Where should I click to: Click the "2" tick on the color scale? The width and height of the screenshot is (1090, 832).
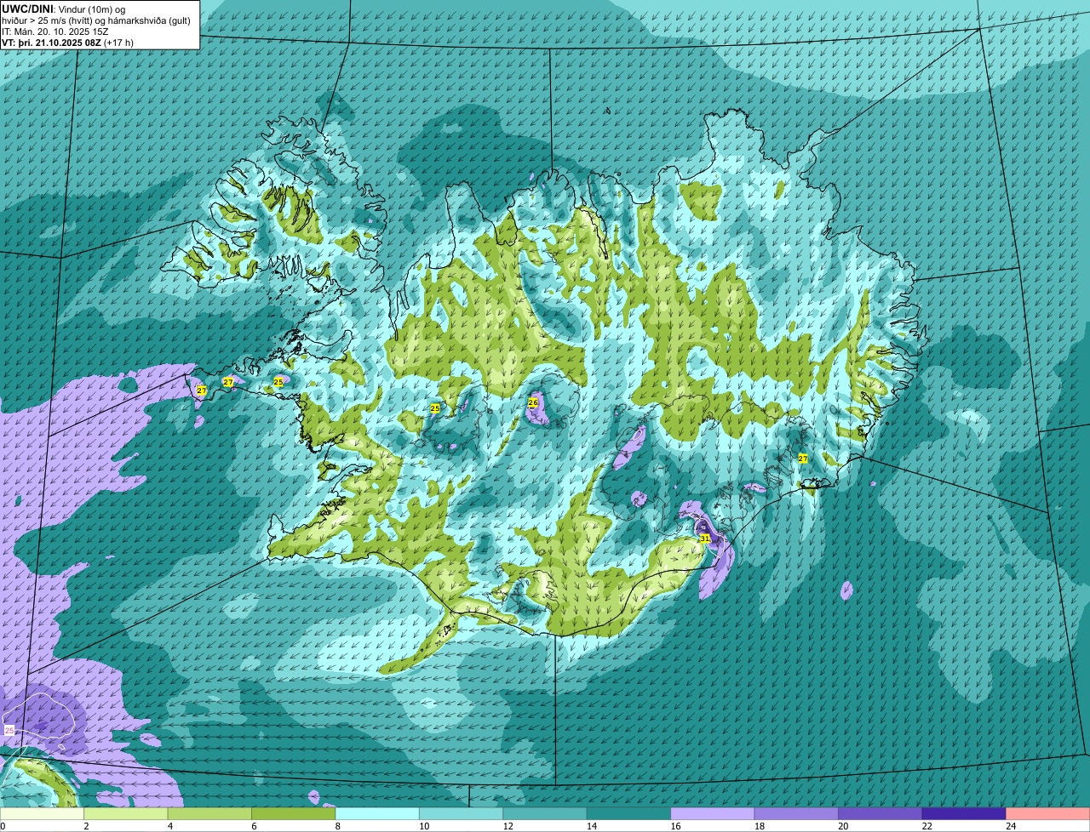click(x=86, y=826)
